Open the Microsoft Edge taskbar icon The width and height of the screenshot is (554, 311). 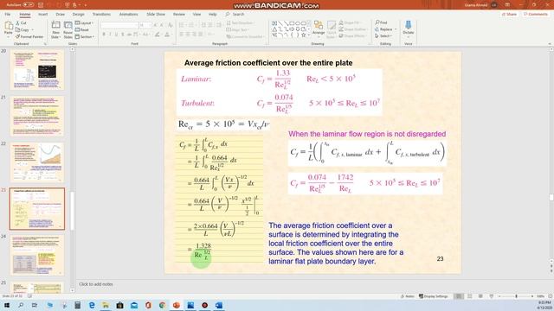point(92,305)
